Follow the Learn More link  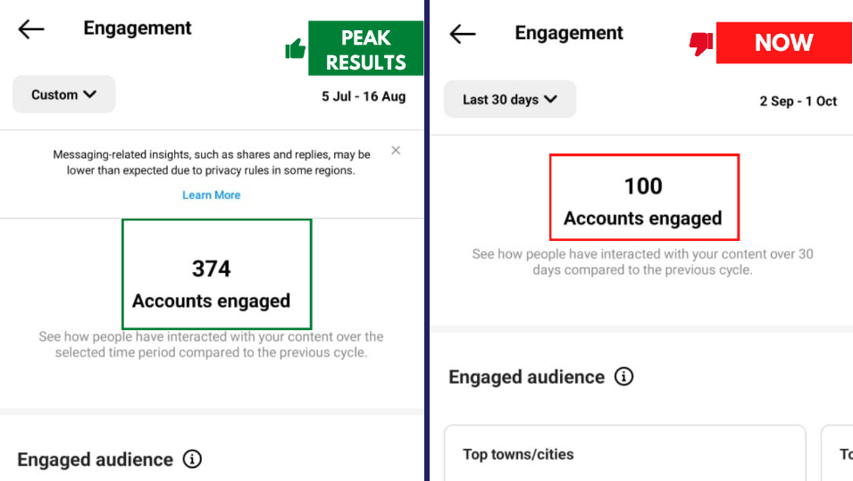point(211,195)
